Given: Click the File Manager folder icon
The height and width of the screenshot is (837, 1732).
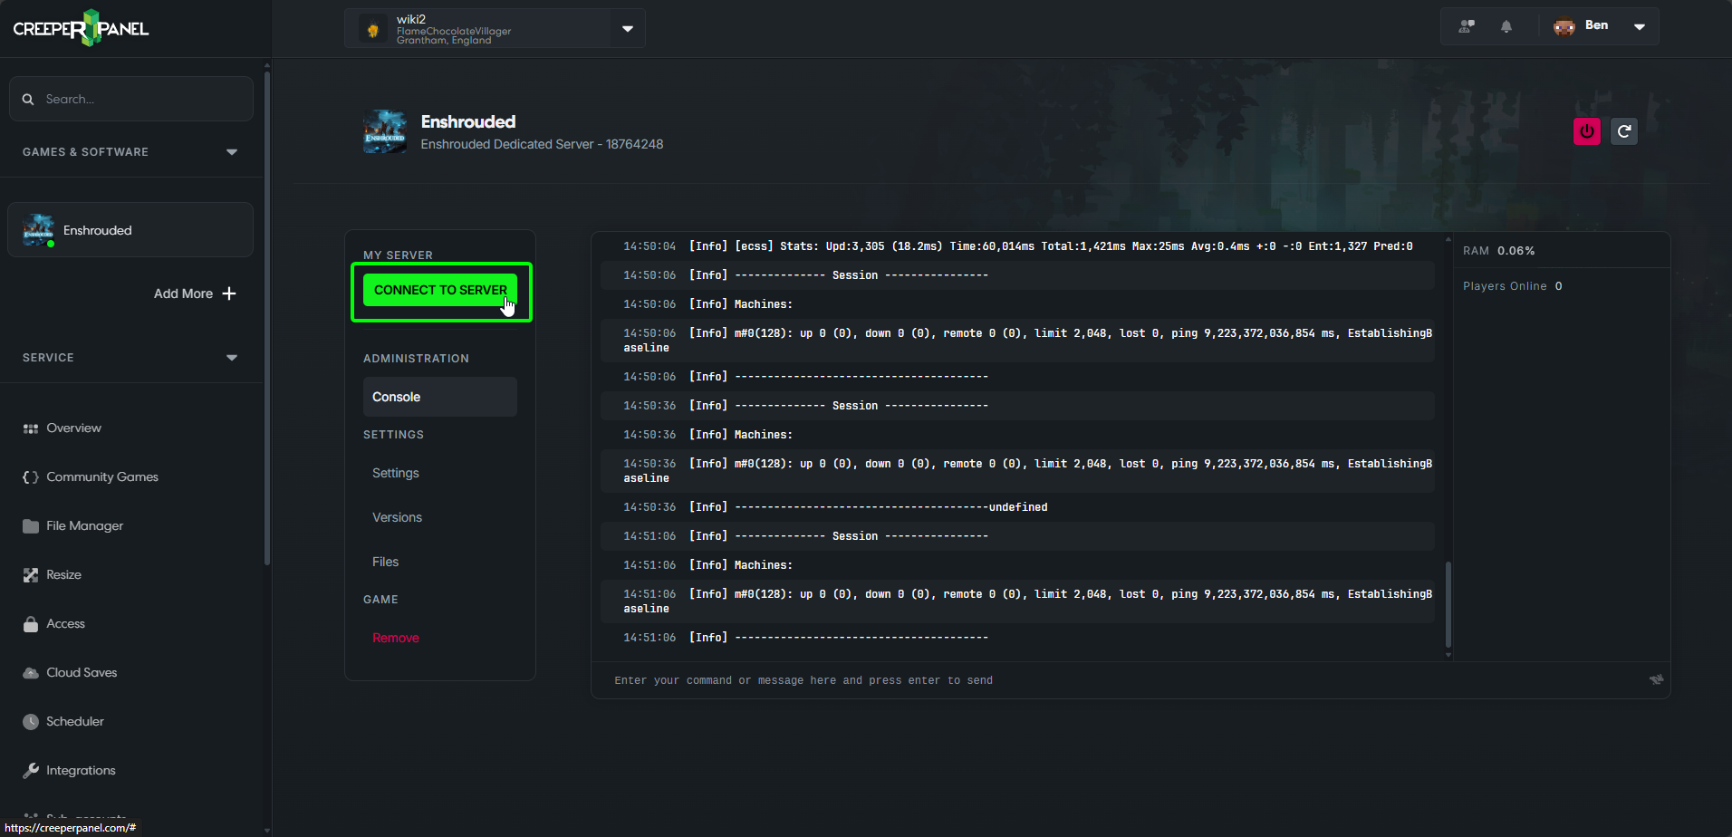Looking at the screenshot, I should (x=31, y=526).
